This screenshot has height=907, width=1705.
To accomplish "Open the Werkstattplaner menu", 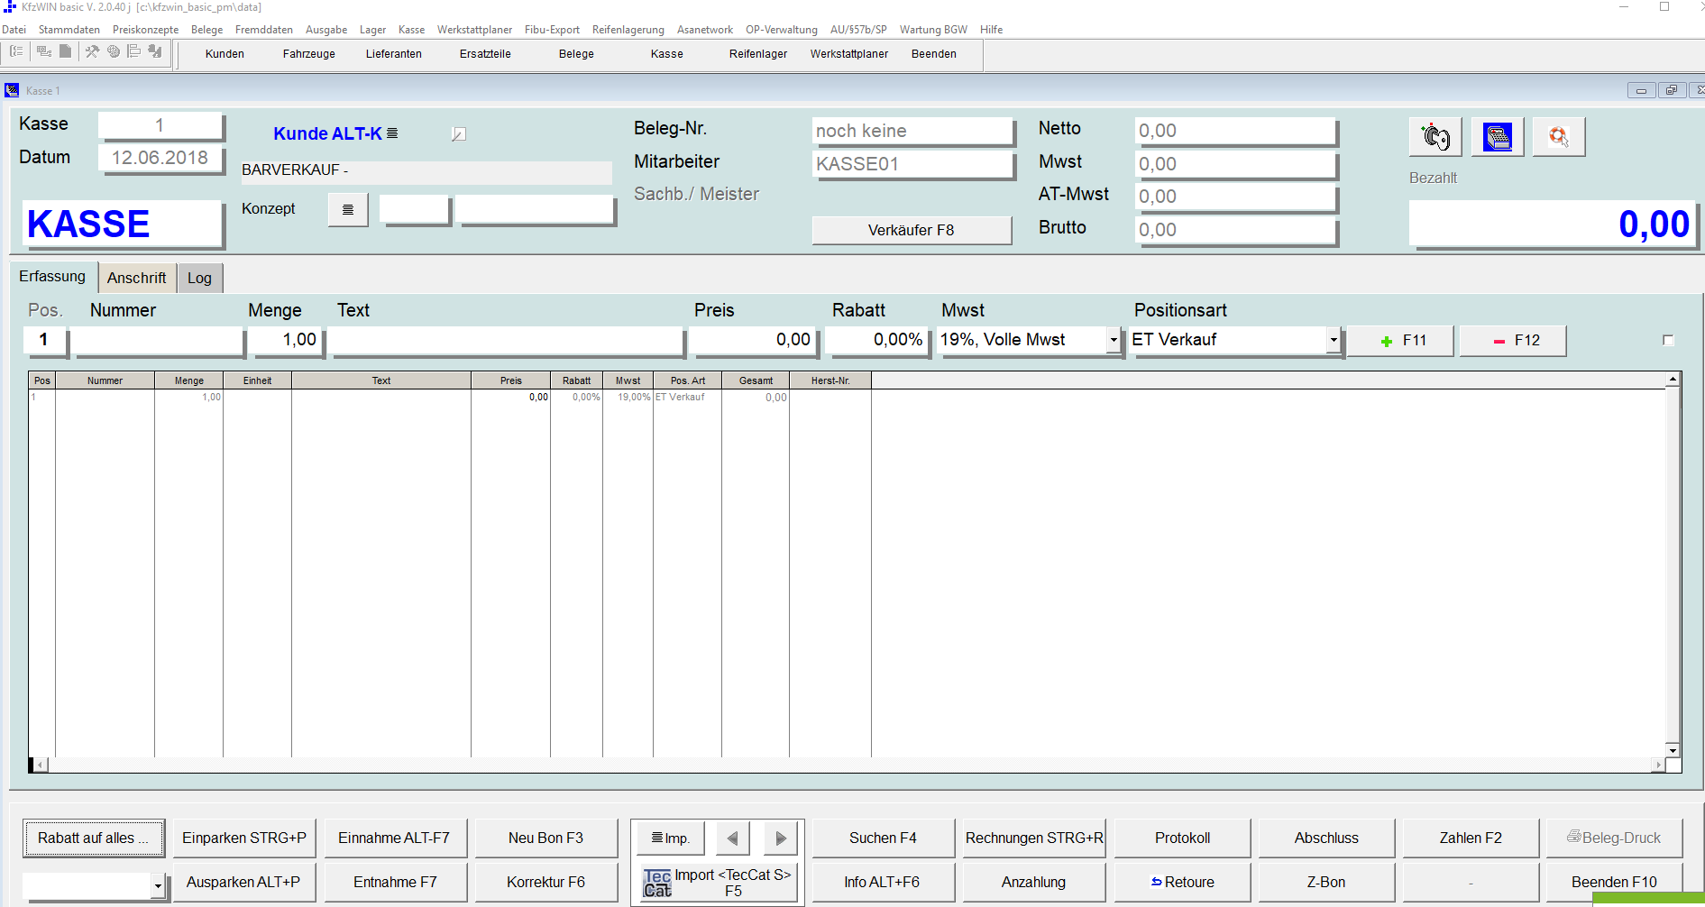I will (474, 30).
